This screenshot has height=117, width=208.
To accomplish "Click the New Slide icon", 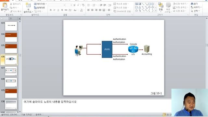I will pyautogui.click(x=28, y=5).
